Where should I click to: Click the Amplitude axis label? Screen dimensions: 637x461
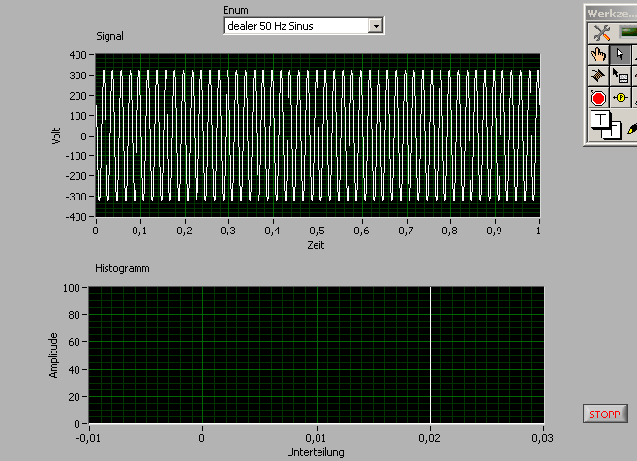pyautogui.click(x=53, y=355)
